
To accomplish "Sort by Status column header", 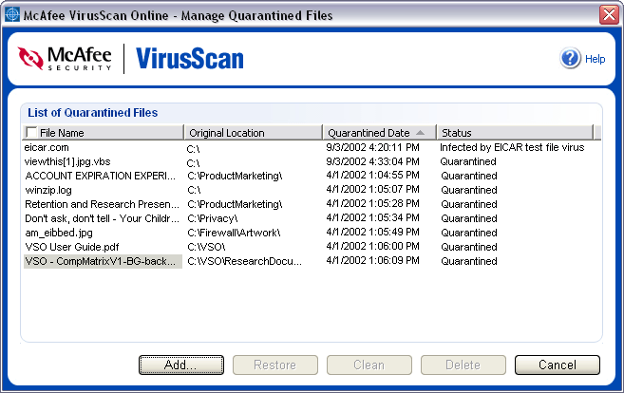I will pos(515,133).
